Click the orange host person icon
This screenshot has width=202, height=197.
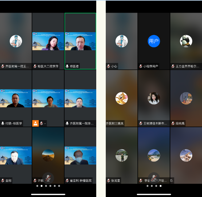[x=35, y=123]
